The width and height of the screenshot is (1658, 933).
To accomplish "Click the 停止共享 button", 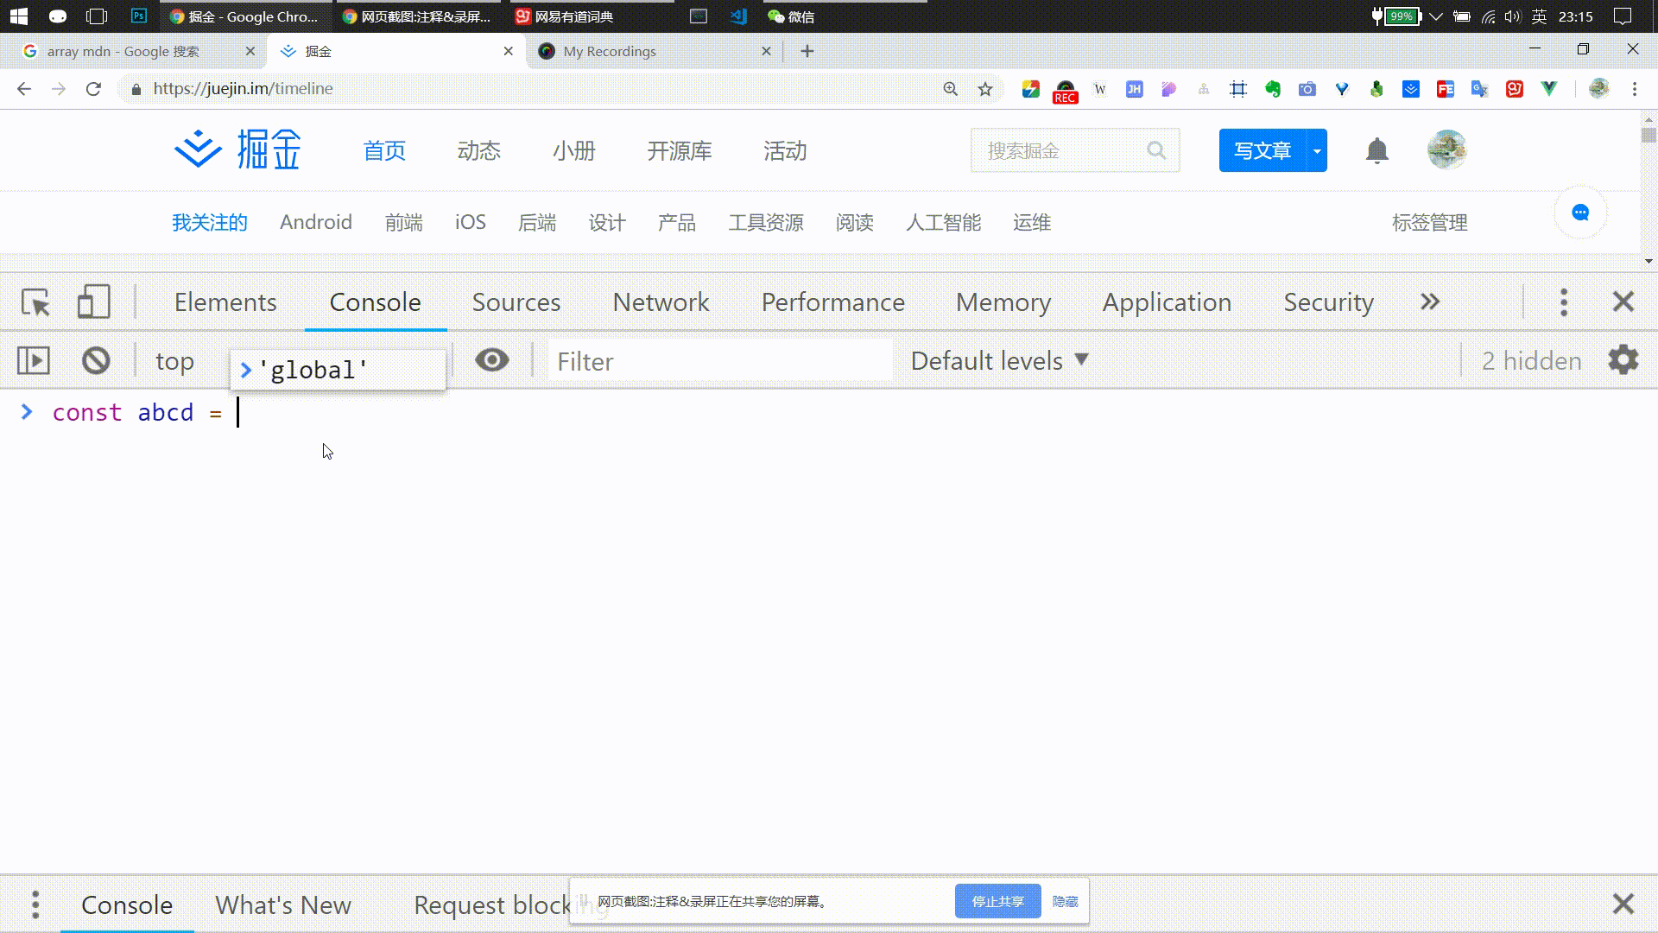I will [997, 901].
